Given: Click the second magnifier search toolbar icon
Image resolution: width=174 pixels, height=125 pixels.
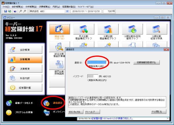Looking at the screenshot, I should (x=25, y=11).
